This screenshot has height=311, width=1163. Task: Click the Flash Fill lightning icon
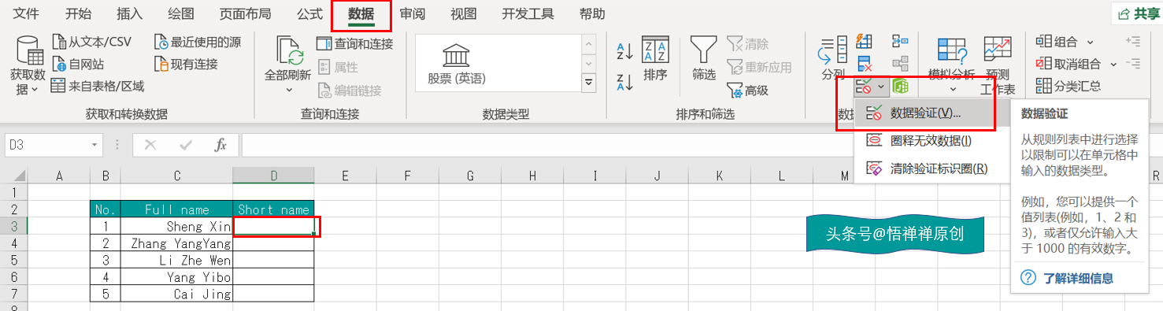864,42
